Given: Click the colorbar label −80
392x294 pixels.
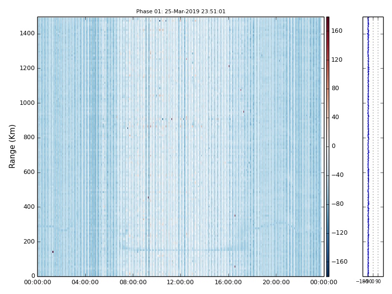Looking at the screenshot, I should [x=338, y=204].
